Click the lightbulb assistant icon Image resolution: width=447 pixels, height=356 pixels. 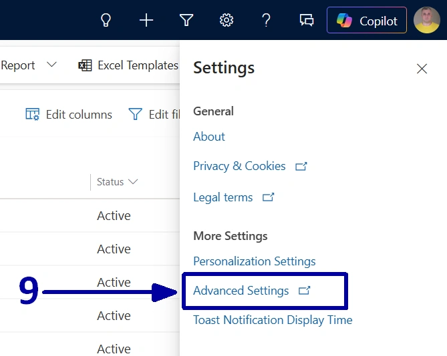(105, 20)
